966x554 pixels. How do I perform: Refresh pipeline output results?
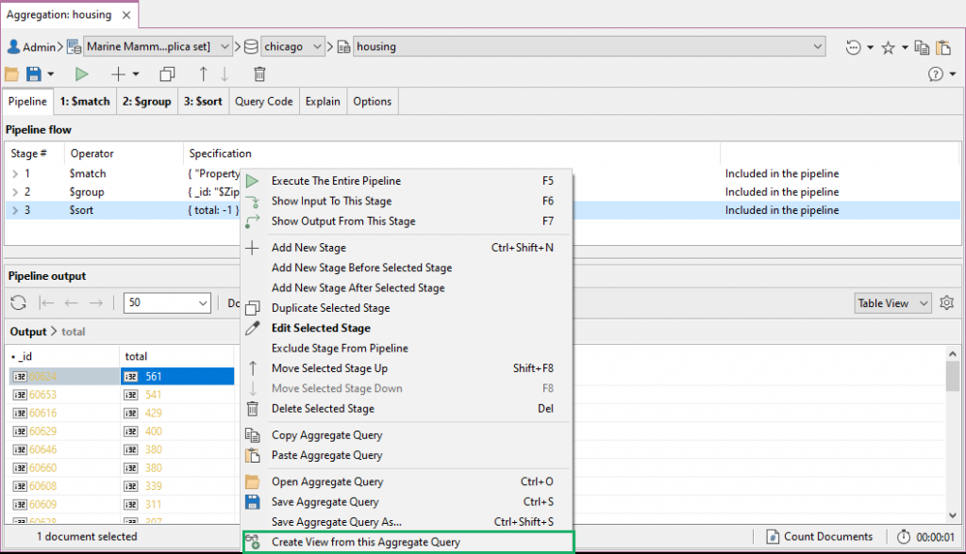pos(19,302)
